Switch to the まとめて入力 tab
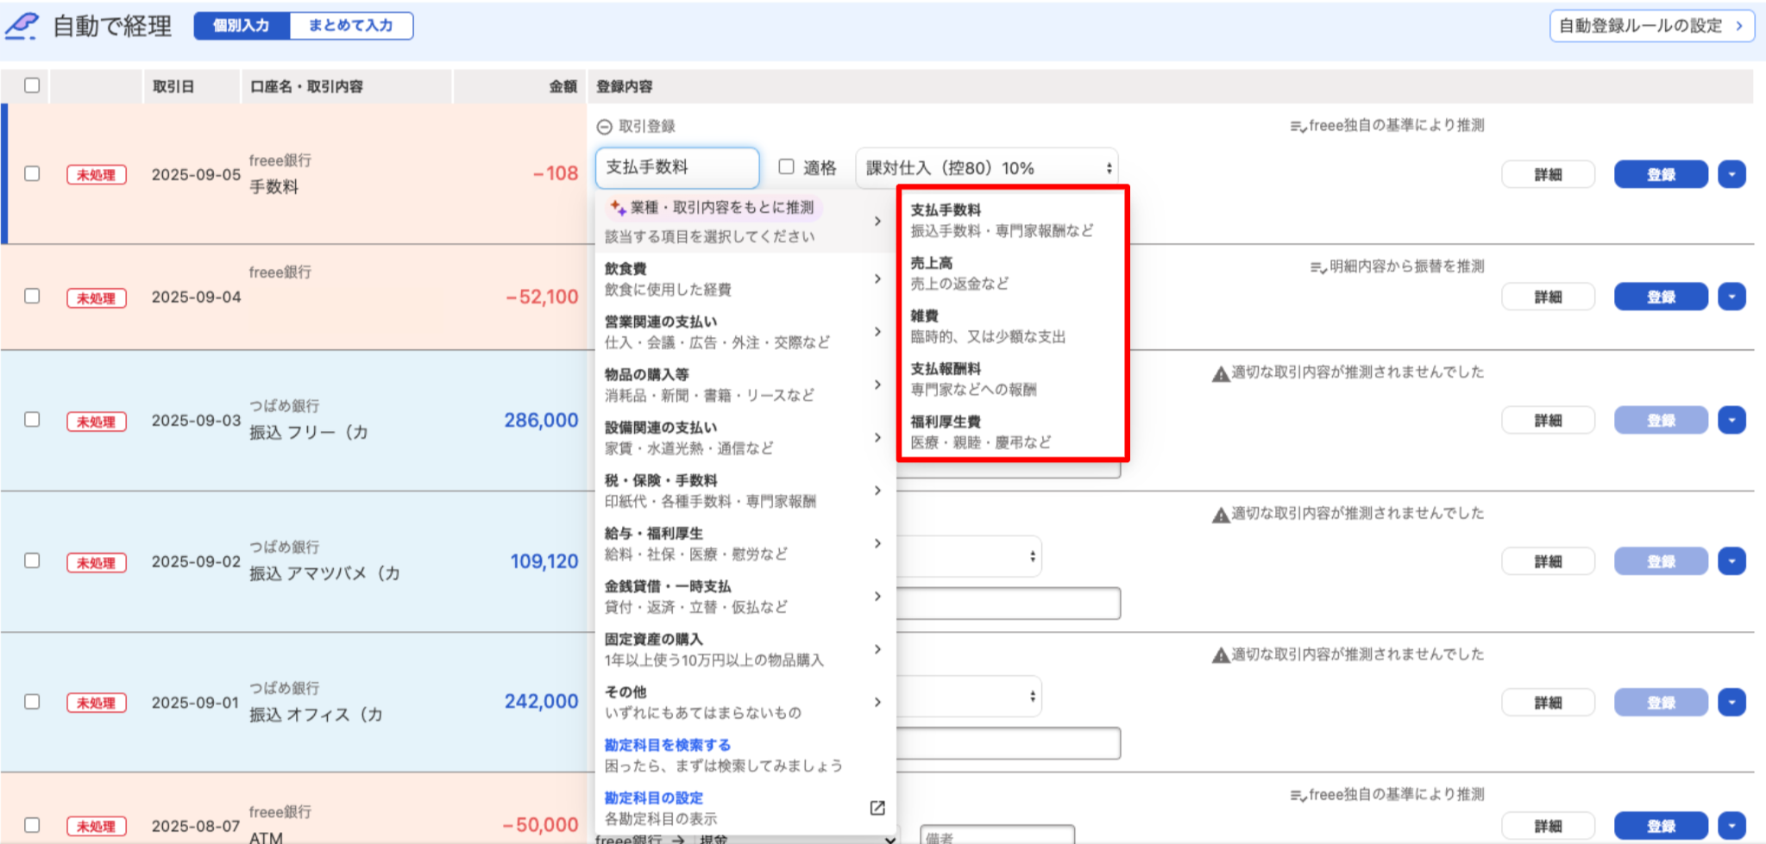The width and height of the screenshot is (1766, 844). (351, 26)
